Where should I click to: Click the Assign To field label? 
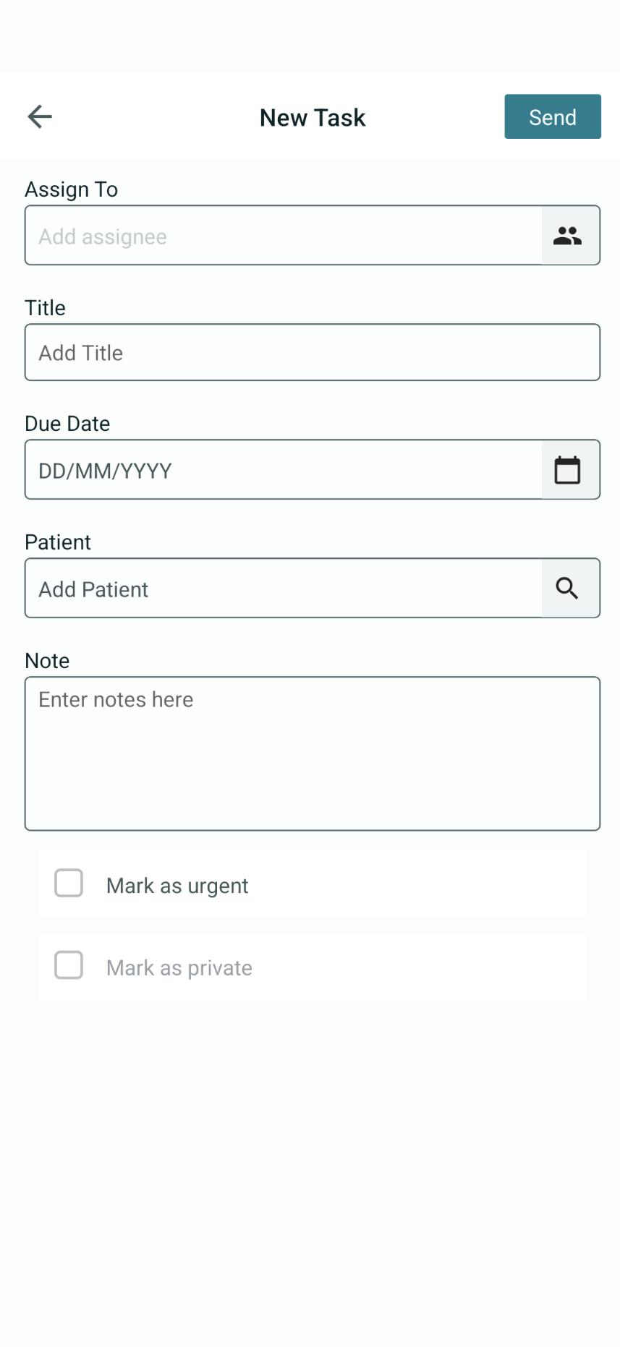click(72, 189)
